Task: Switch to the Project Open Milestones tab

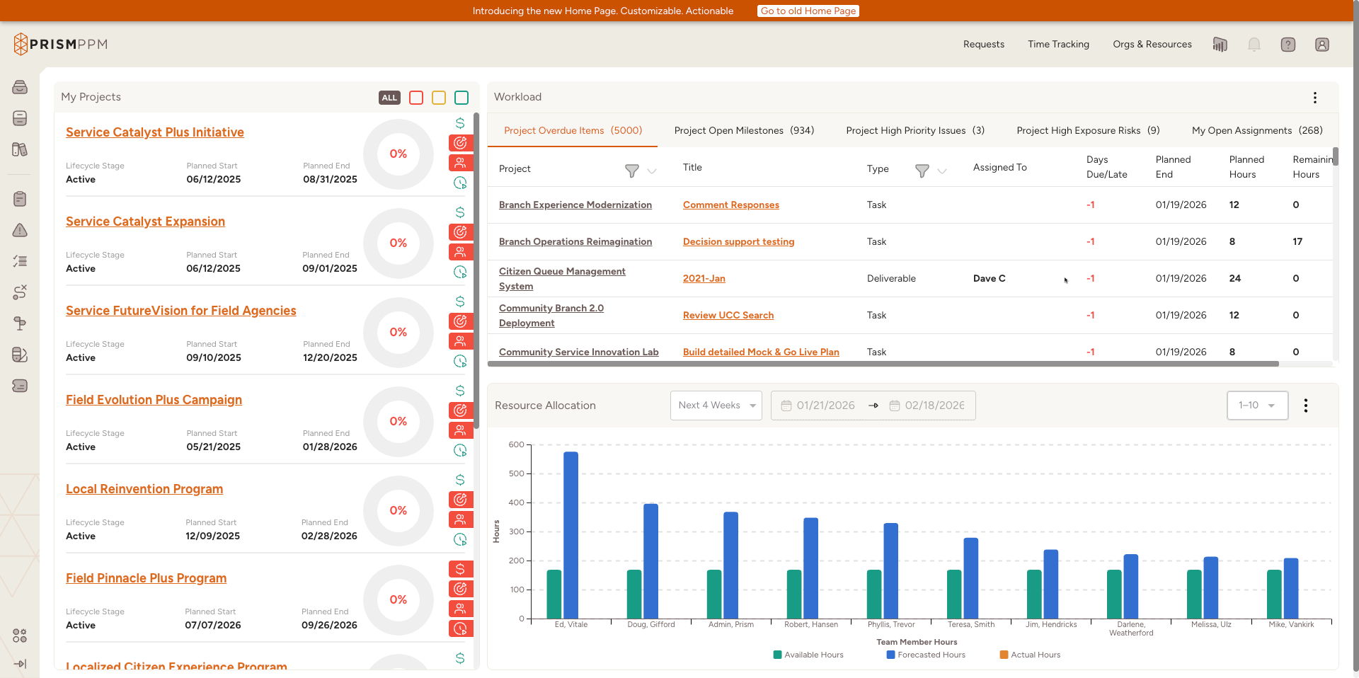Action: pyautogui.click(x=744, y=130)
